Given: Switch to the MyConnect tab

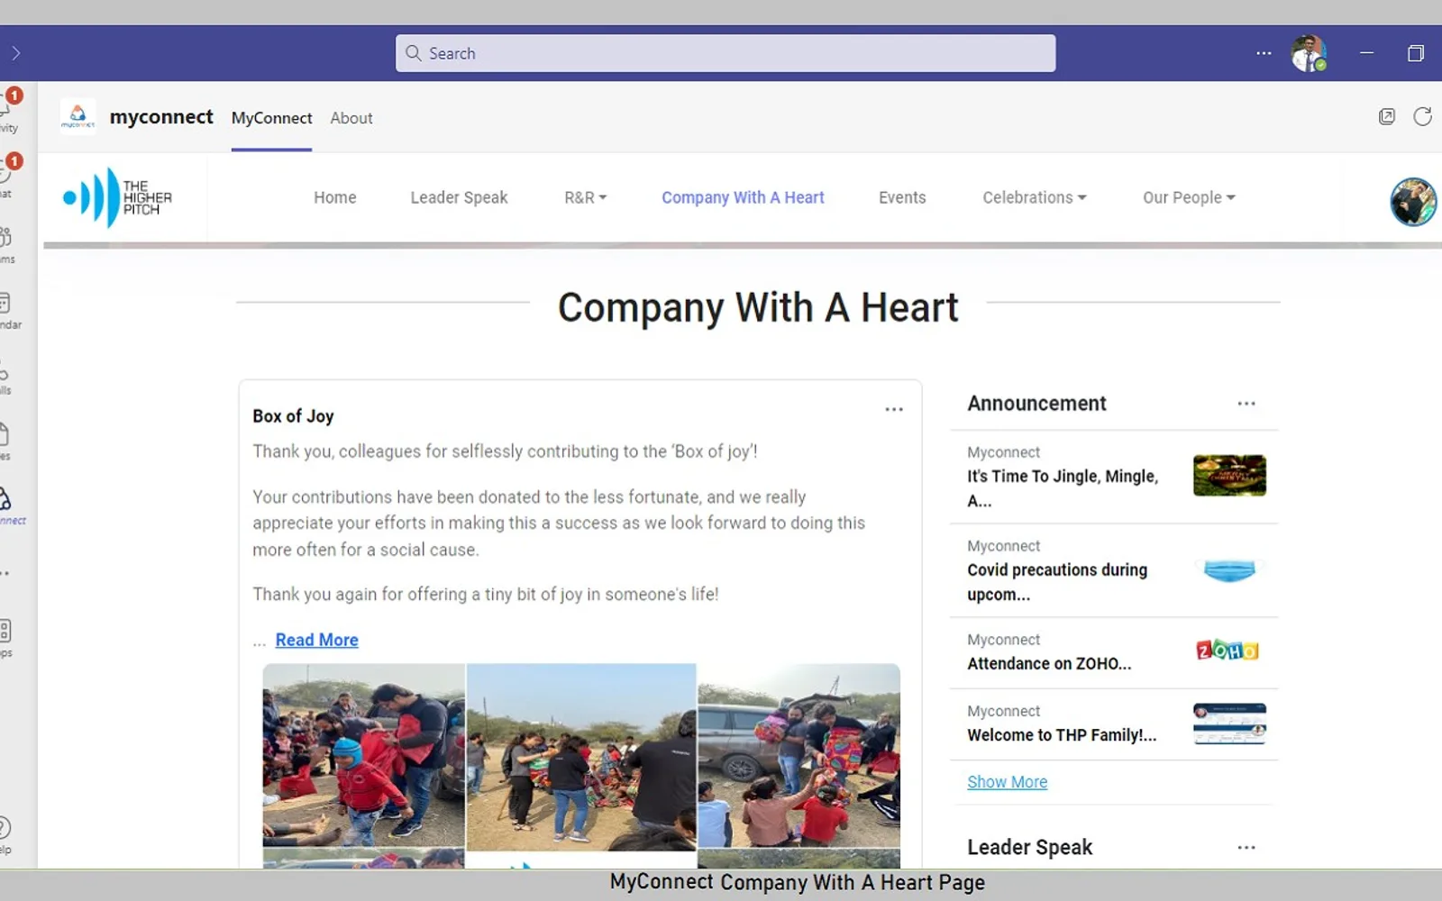Looking at the screenshot, I should coord(271,118).
